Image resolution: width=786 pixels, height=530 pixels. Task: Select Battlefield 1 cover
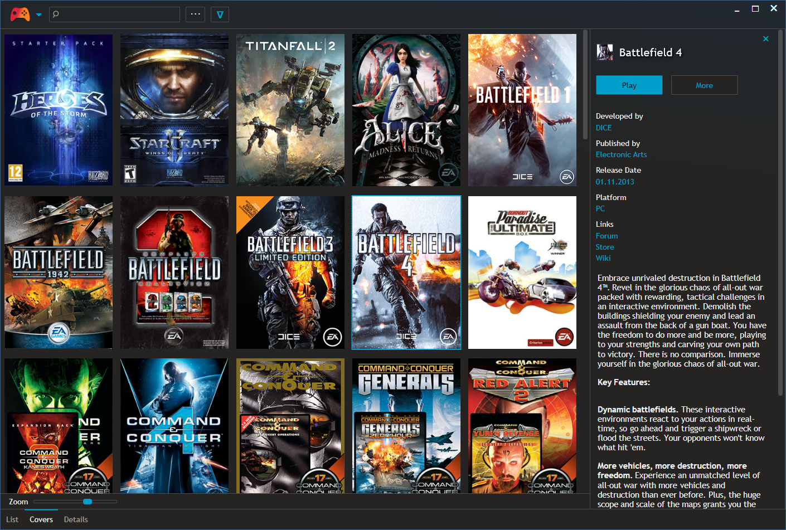522,110
